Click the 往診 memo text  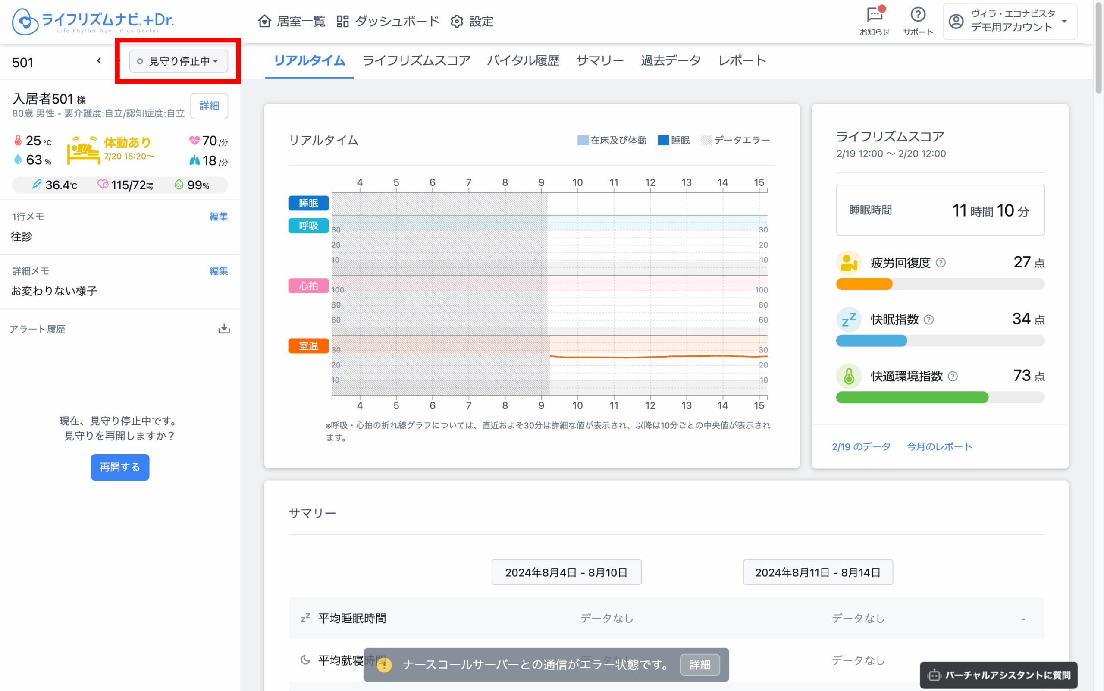(22, 236)
